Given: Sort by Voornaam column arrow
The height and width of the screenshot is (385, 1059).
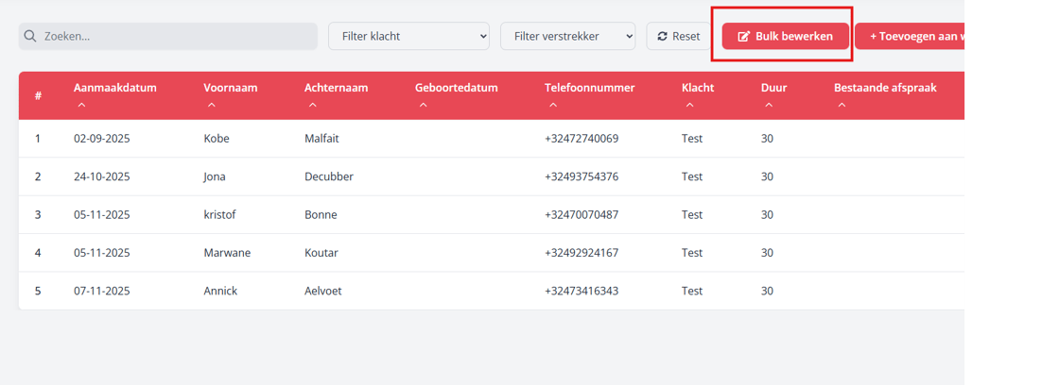Looking at the screenshot, I should (211, 106).
